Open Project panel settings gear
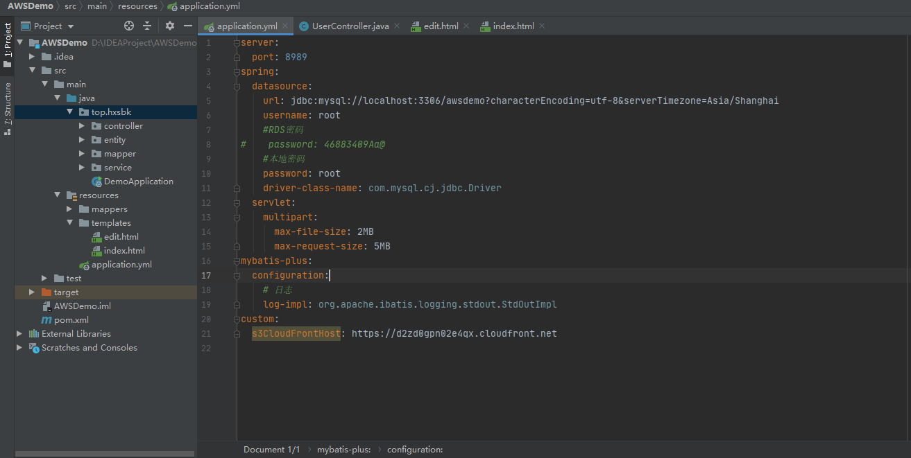Viewport: 911px width, 458px height. click(170, 26)
